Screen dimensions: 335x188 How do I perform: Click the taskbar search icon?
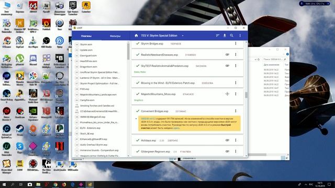tap(13, 184)
